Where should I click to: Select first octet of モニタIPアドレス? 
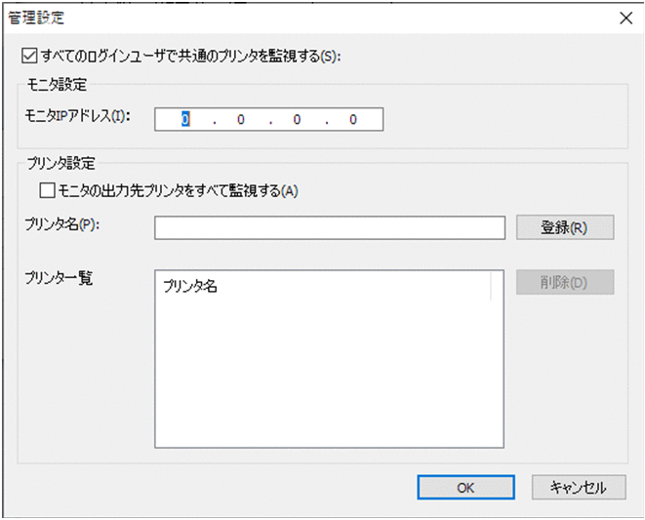[x=185, y=120]
